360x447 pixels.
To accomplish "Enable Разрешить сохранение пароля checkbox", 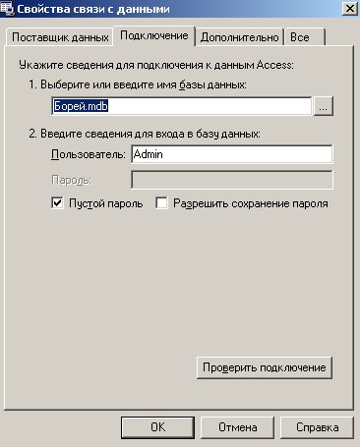I will (x=161, y=203).
